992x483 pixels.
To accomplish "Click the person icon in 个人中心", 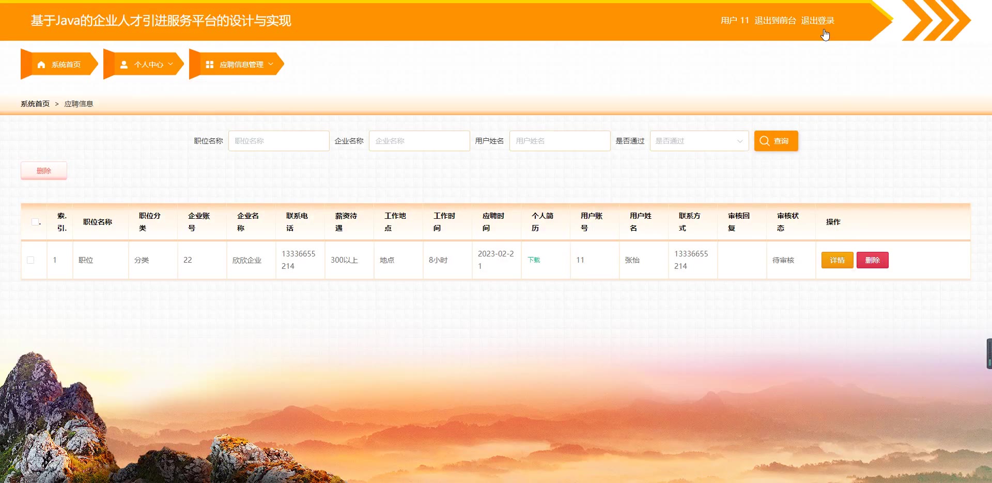I will 124,65.
